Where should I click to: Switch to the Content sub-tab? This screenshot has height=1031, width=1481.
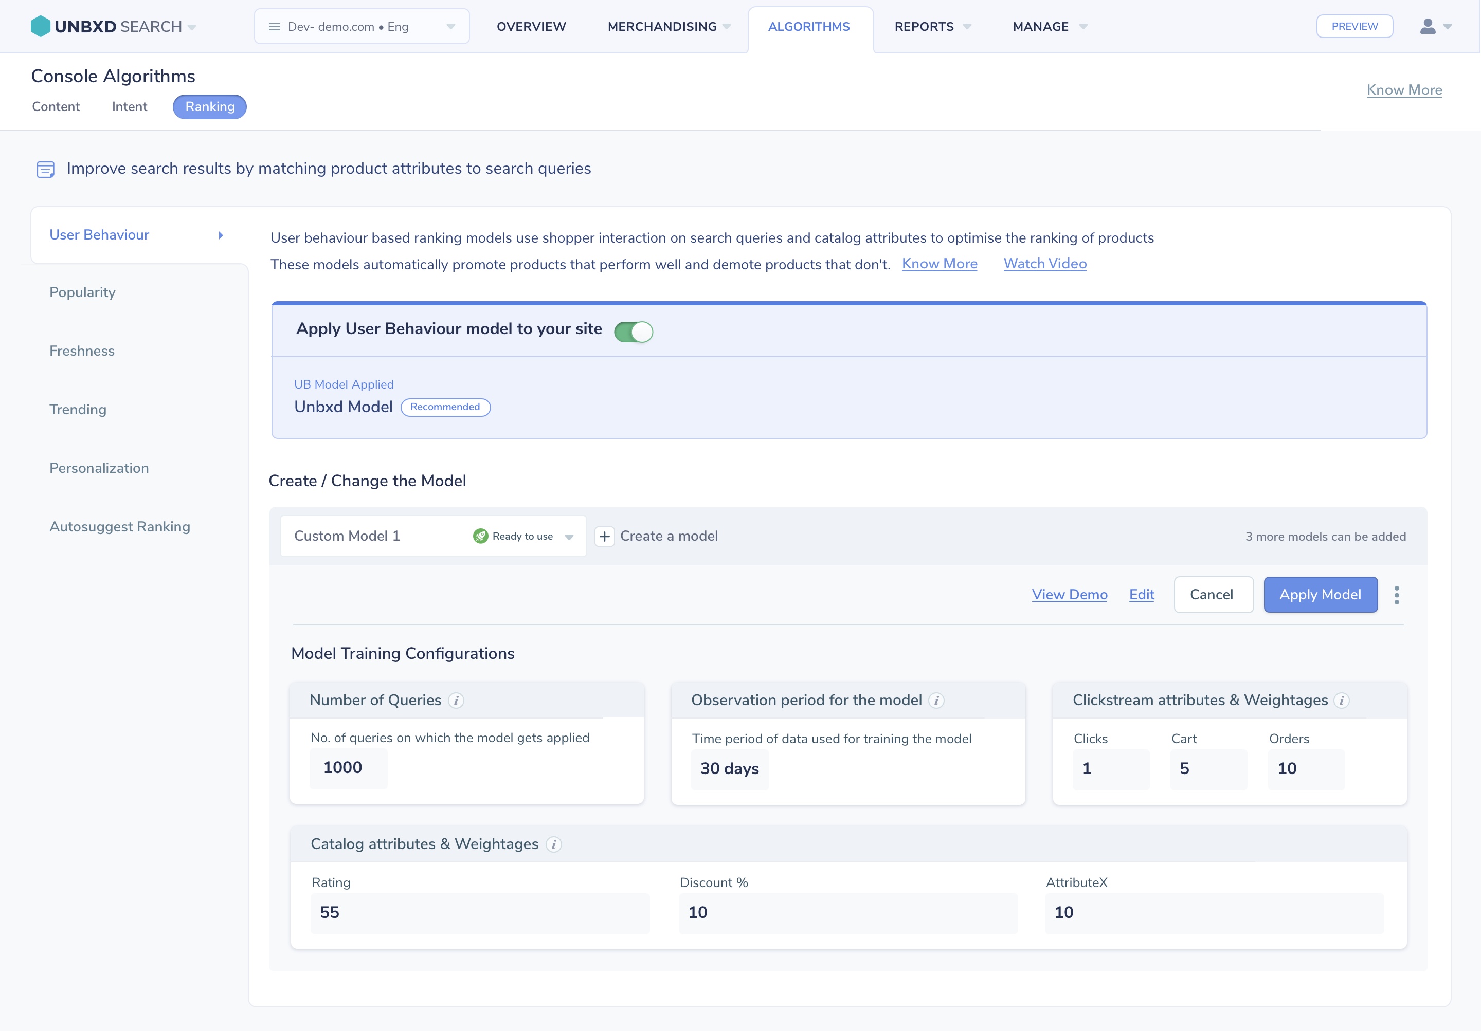click(x=56, y=106)
